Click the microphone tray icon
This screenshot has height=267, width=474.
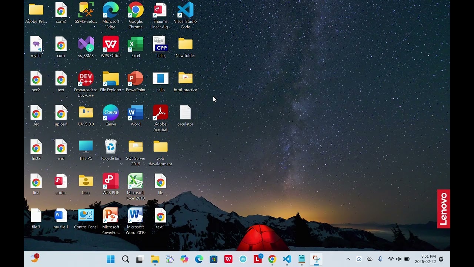point(380,259)
